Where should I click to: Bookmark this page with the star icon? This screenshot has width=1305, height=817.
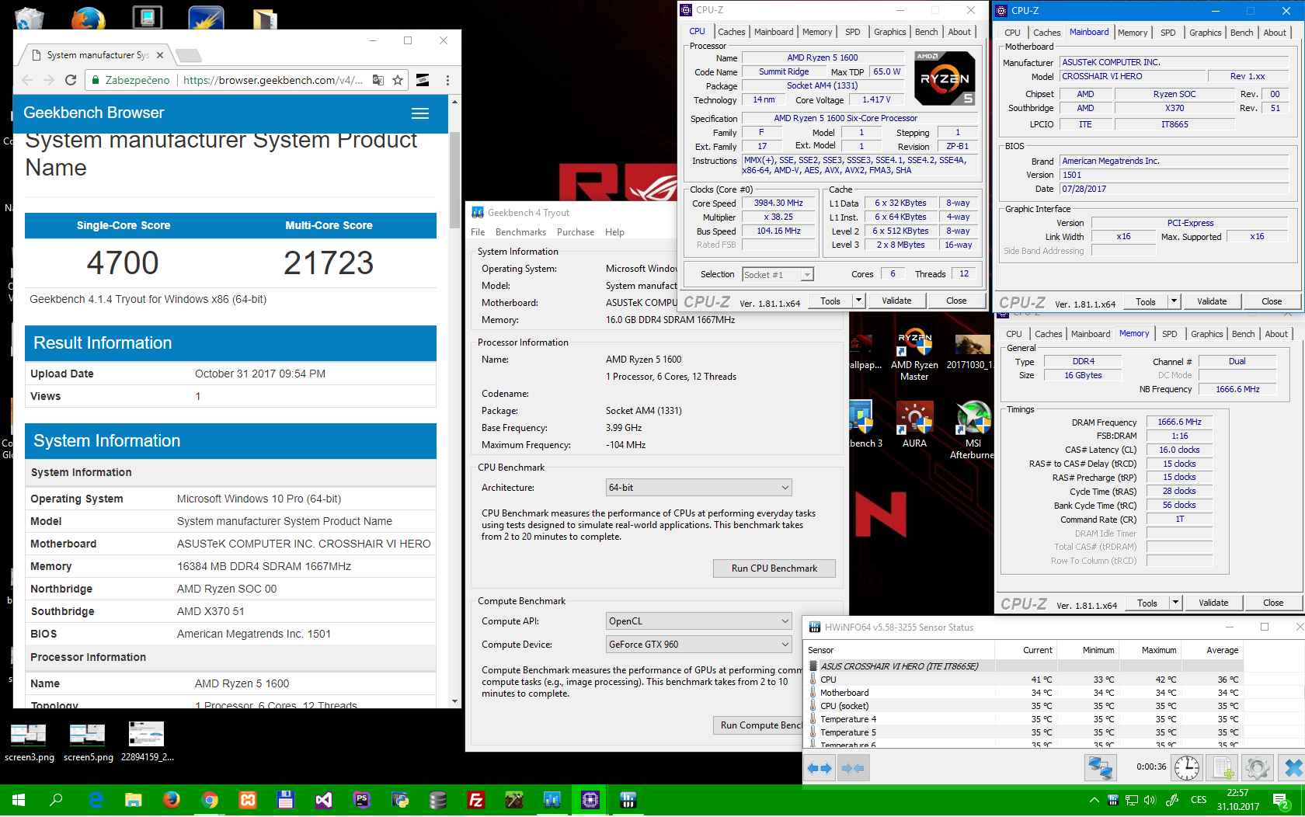click(x=398, y=80)
